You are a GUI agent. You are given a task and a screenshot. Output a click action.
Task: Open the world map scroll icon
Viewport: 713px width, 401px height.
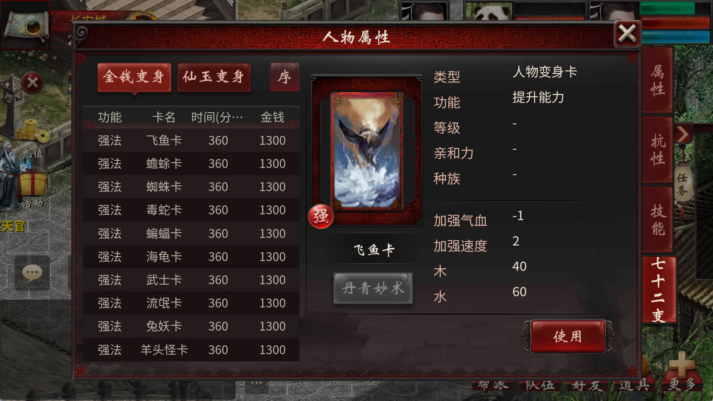tap(25, 25)
